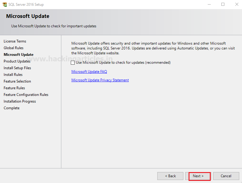This screenshot has height=183, width=242.
Task: Close the SQL Server 2016 Setup window
Action: click(237, 4)
